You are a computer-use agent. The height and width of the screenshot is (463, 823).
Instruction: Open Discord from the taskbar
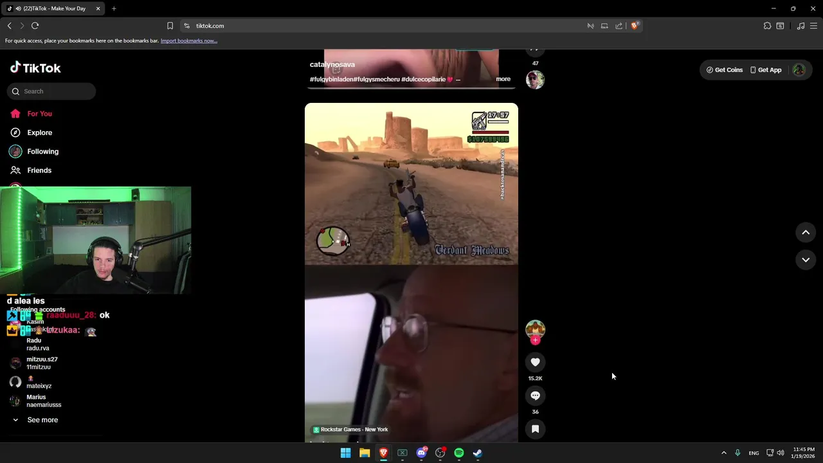pos(421,453)
